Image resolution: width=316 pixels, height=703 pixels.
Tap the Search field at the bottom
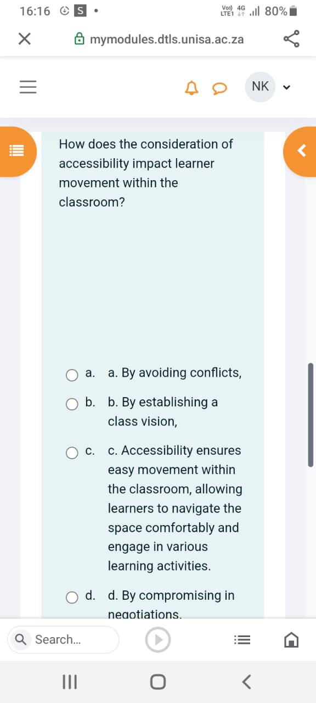tap(63, 639)
